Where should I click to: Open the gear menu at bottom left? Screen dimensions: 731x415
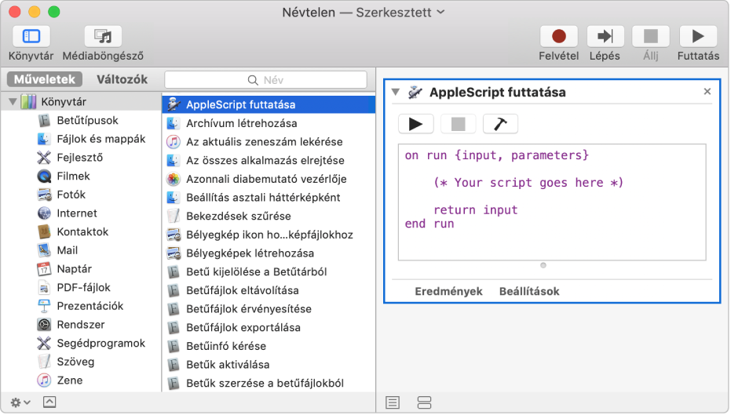(20, 402)
